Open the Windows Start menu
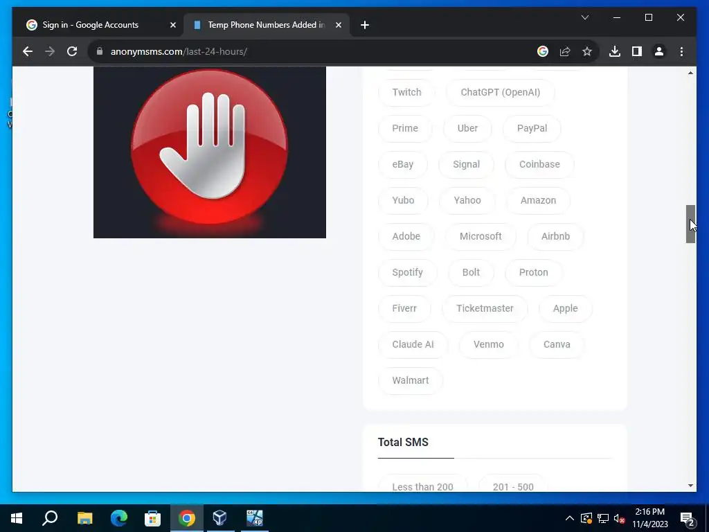Screen dimensions: 709x532 pos(17,518)
